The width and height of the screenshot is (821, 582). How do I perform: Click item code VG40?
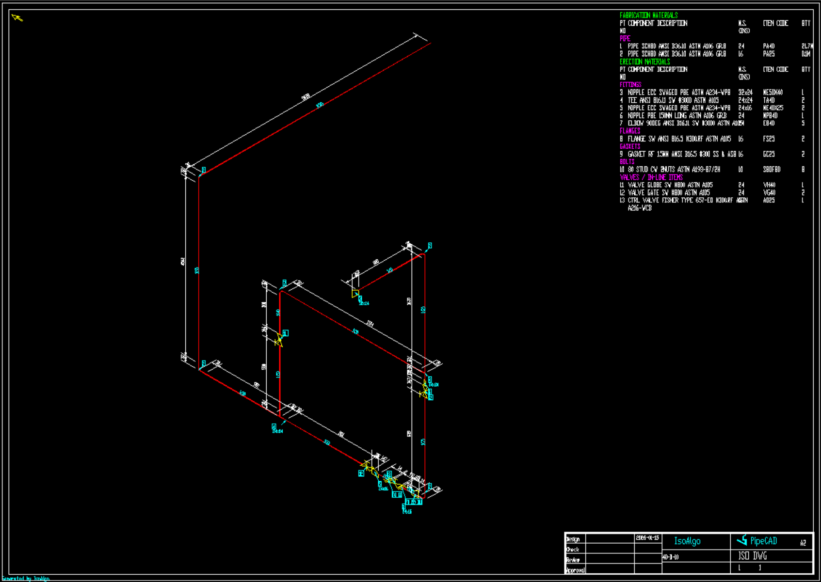coord(769,193)
